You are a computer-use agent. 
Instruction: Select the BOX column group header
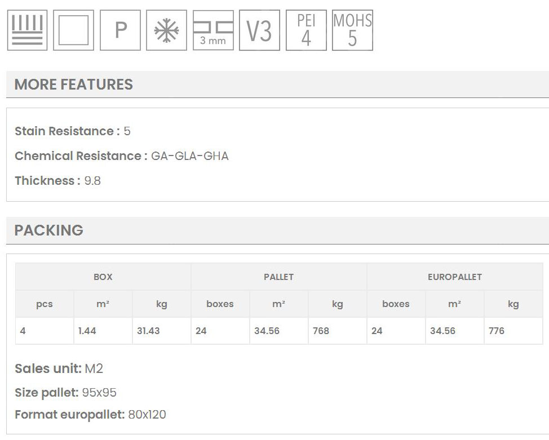[x=103, y=277]
